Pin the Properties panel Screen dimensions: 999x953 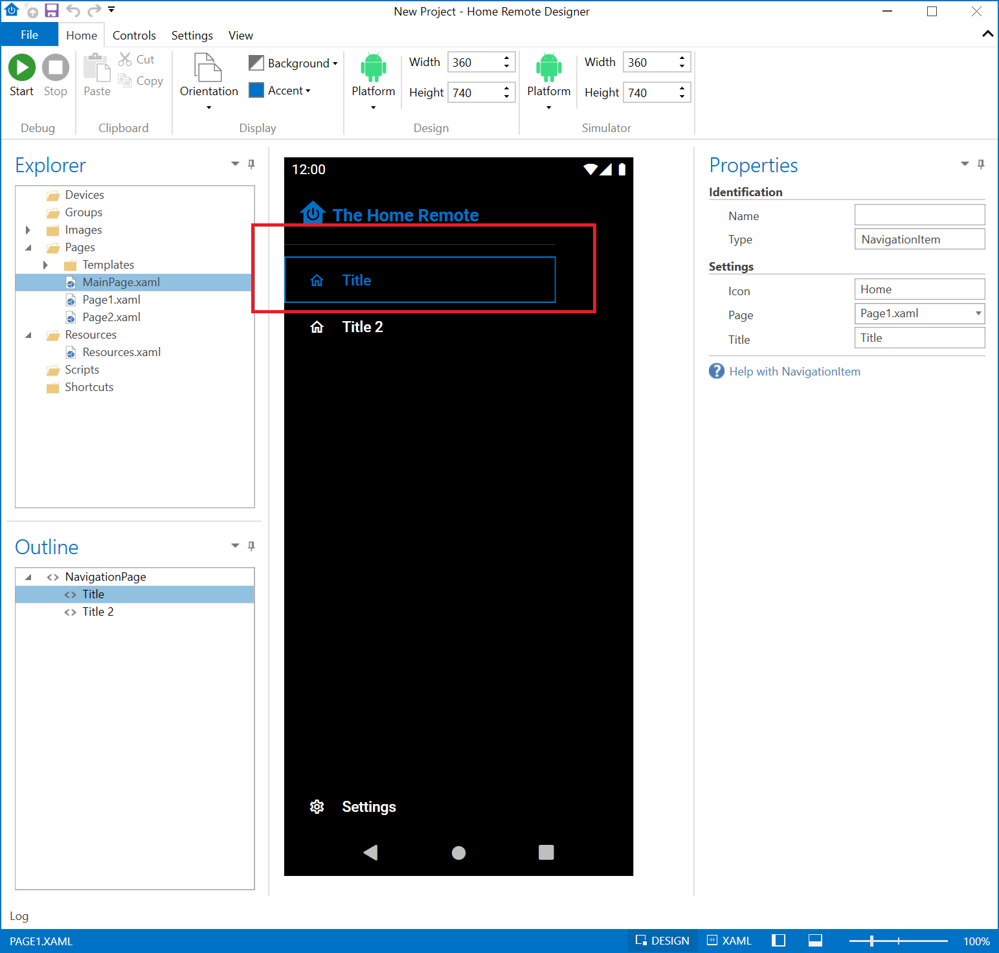[x=981, y=164]
